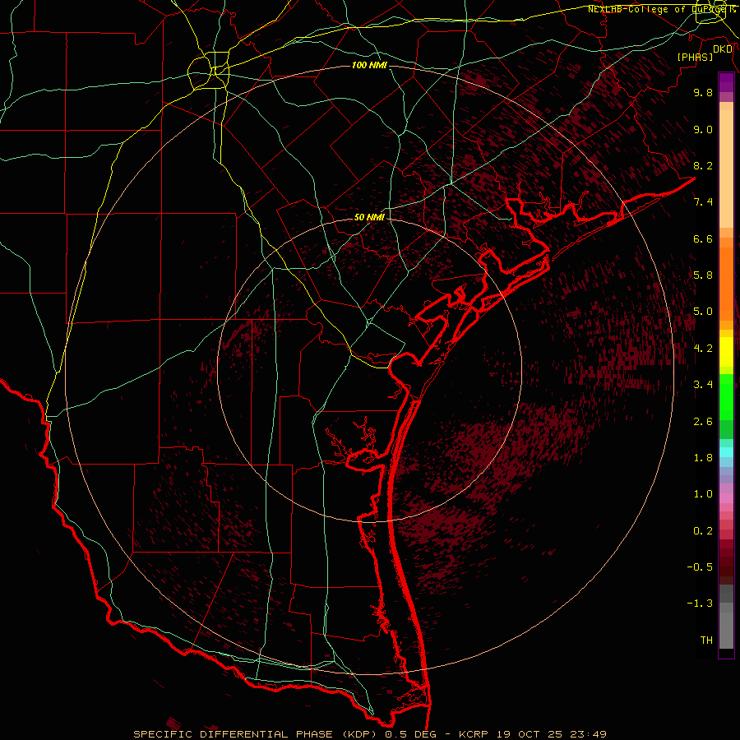The height and width of the screenshot is (740, 740).
Task: Click the 8.2 value on color scale
Action: 703,165
